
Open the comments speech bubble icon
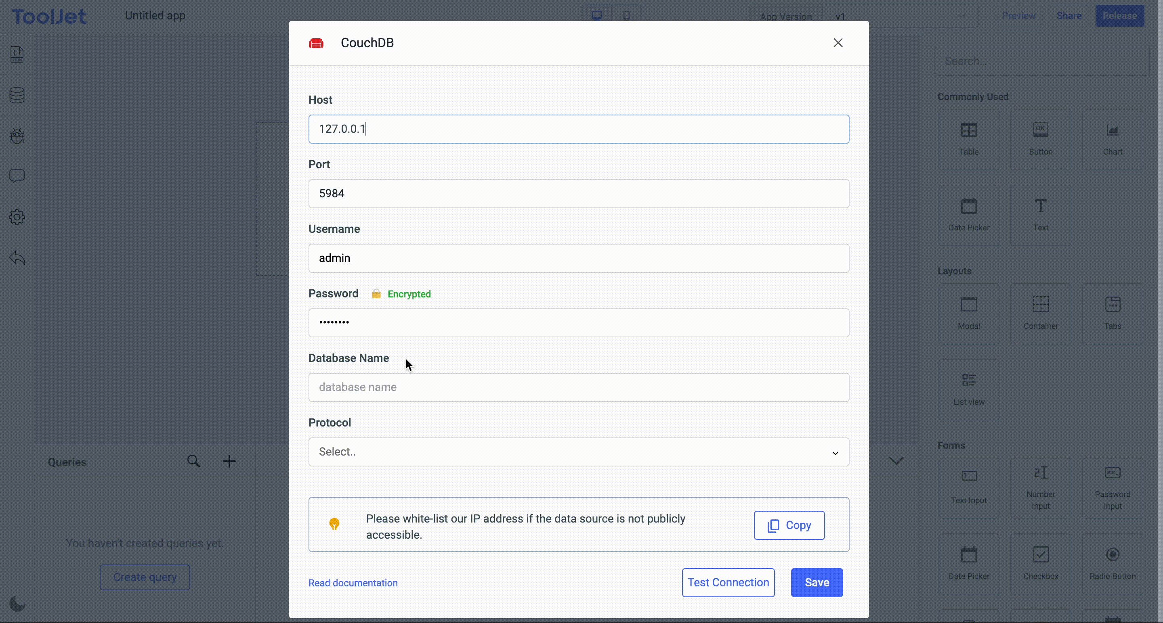tap(17, 176)
